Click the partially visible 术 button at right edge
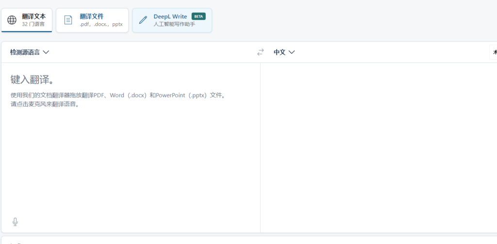 494,52
